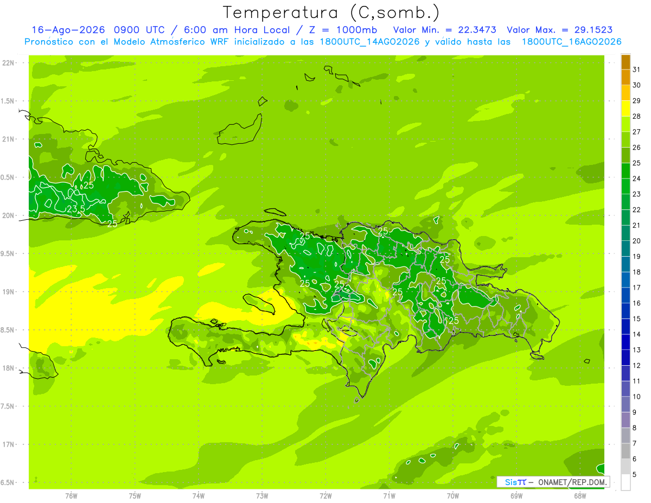The height and width of the screenshot is (503, 651).
Task: Click the legend value '20'
Action: point(637,241)
